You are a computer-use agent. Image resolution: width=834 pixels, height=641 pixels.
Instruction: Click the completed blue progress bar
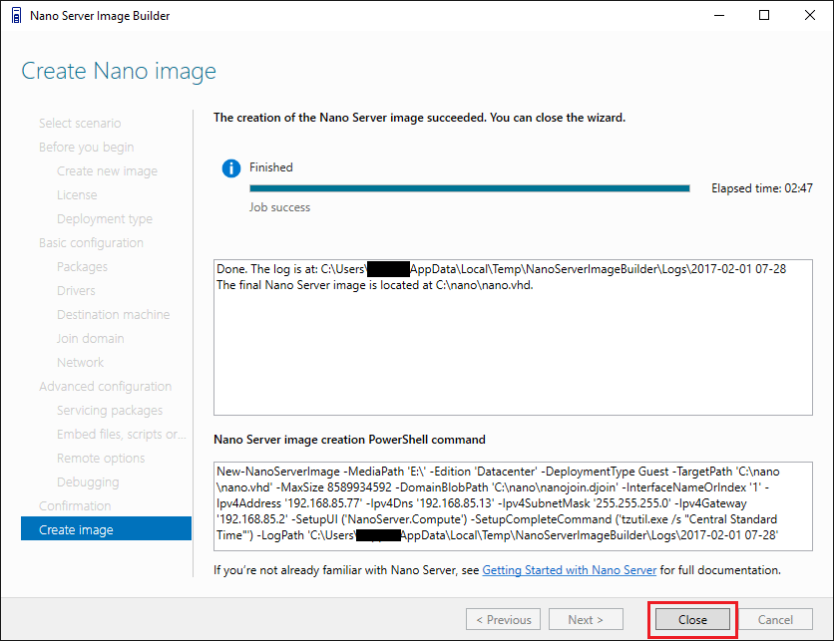470,188
